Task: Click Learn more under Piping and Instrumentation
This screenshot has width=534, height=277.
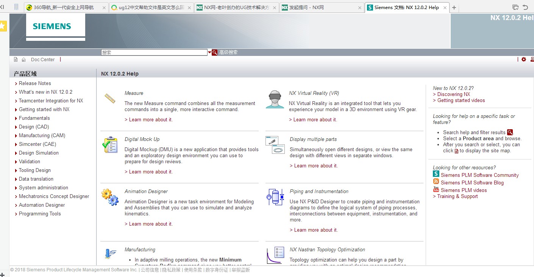Action: pyautogui.click(x=314, y=230)
